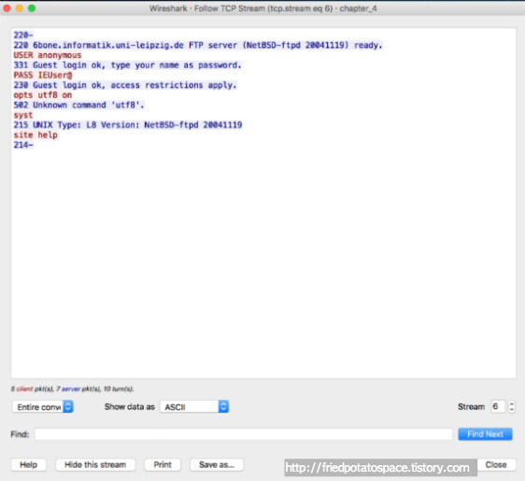This screenshot has height=481, width=525.
Task: Click the '230 Guest login ok' line
Action: (x=125, y=85)
